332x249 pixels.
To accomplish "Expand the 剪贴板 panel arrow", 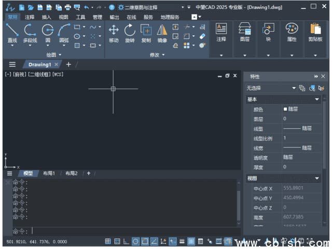I will 315,56.
